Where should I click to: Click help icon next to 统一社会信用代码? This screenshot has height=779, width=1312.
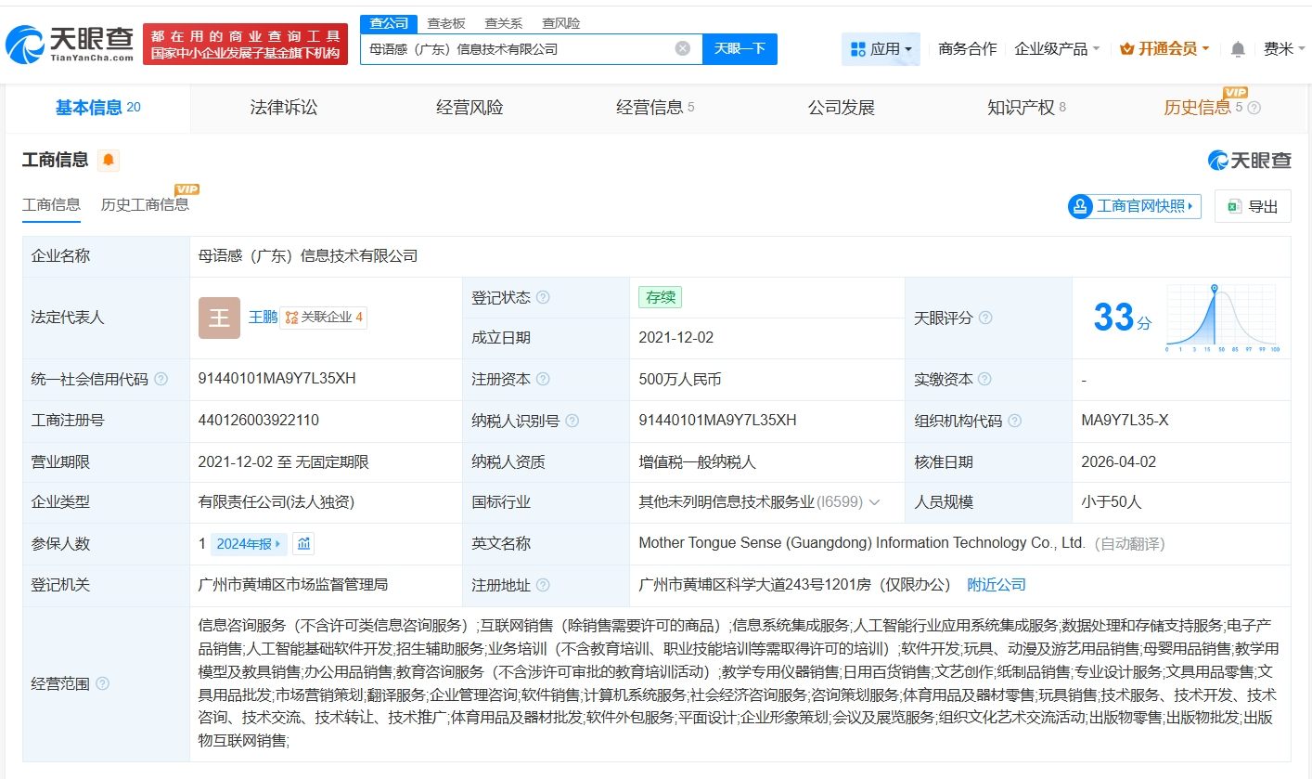[161, 379]
